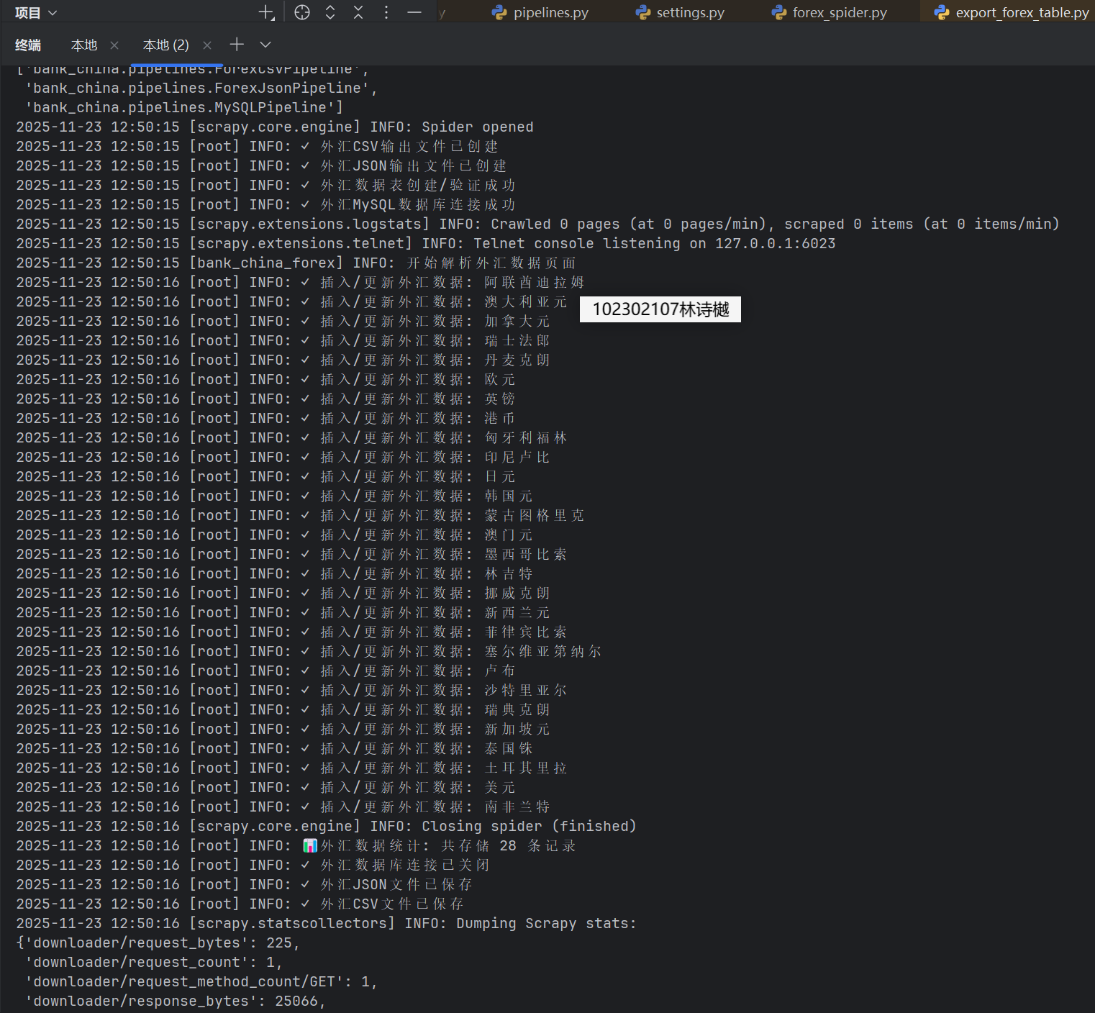Close the 本地 (2) terminal tab
Screen dimensions: 1095x1013
pos(207,45)
